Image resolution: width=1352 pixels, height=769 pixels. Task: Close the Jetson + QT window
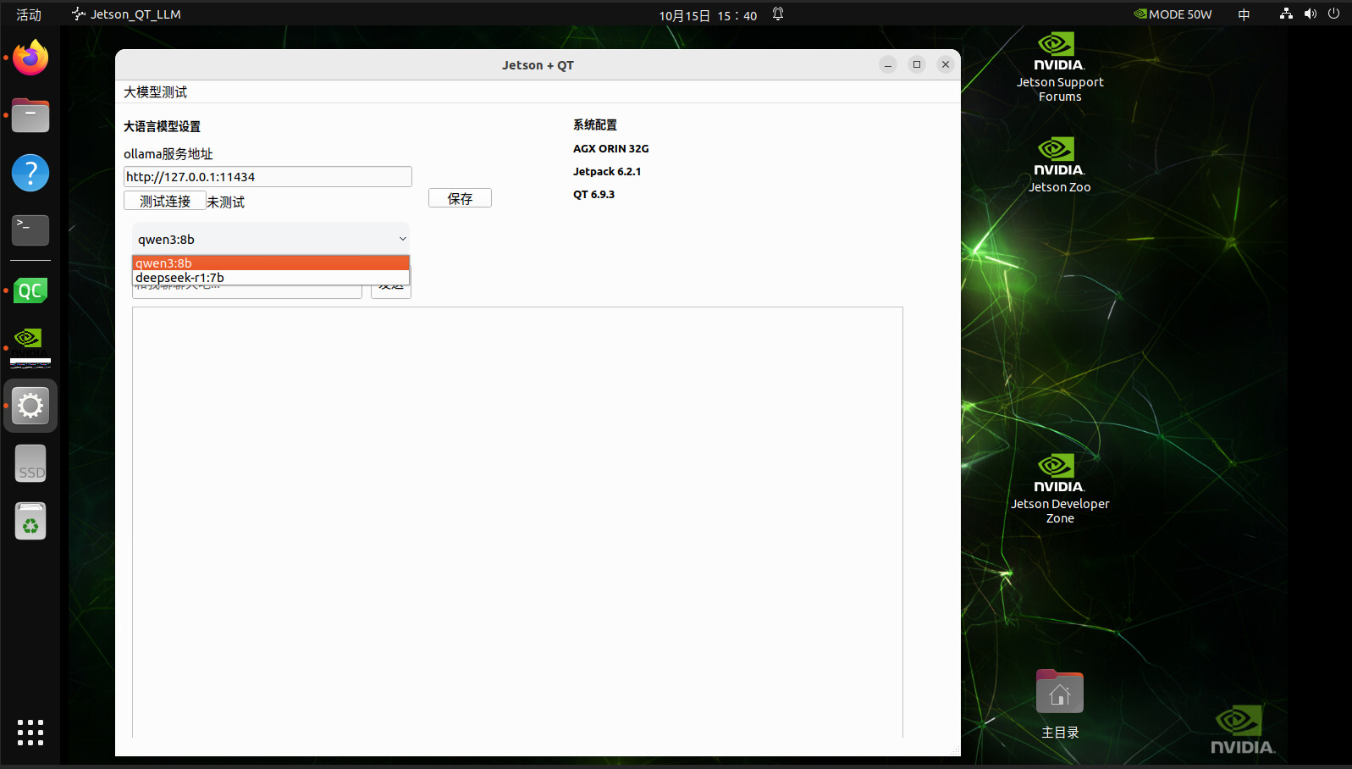pyautogui.click(x=946, y=64)
